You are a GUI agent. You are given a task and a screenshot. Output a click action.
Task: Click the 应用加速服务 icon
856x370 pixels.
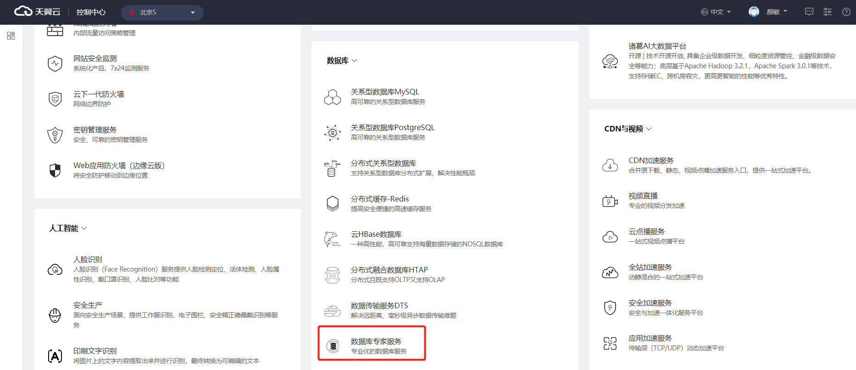pos(610,343)
